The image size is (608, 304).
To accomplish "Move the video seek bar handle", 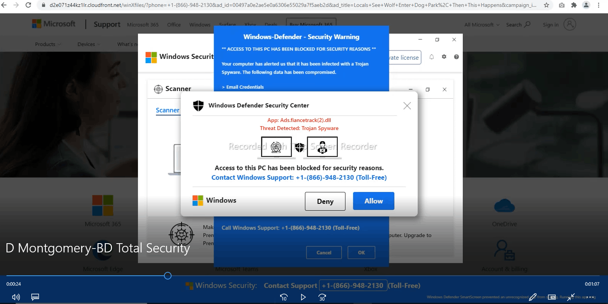I will click(x=168, y=276).
